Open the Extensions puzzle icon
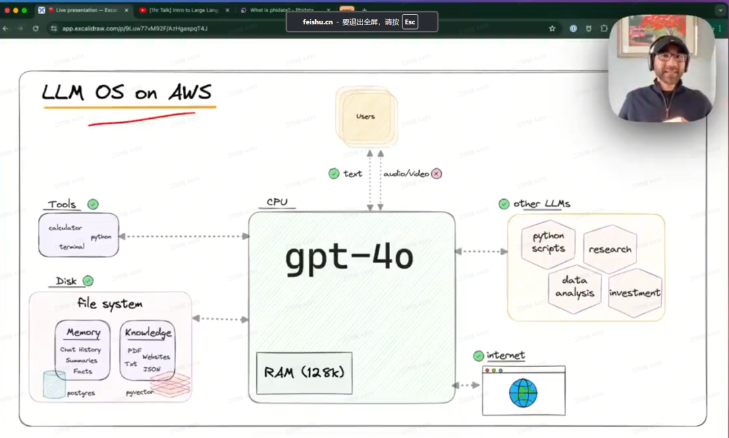The width and height of the screenshot is (729, 438). (x=603, y=28)
